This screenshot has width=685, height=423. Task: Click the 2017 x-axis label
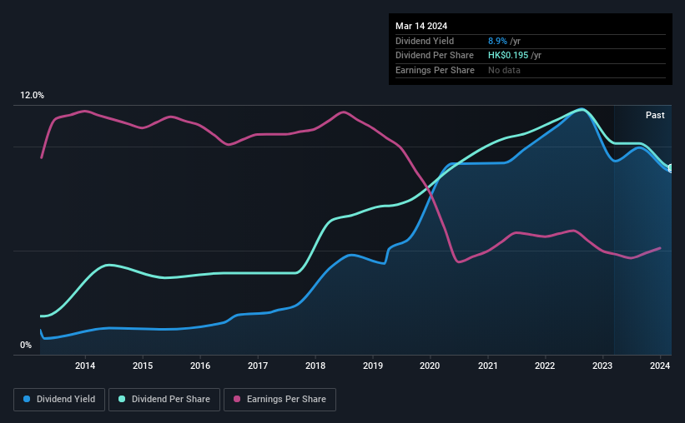coord(258,366)
